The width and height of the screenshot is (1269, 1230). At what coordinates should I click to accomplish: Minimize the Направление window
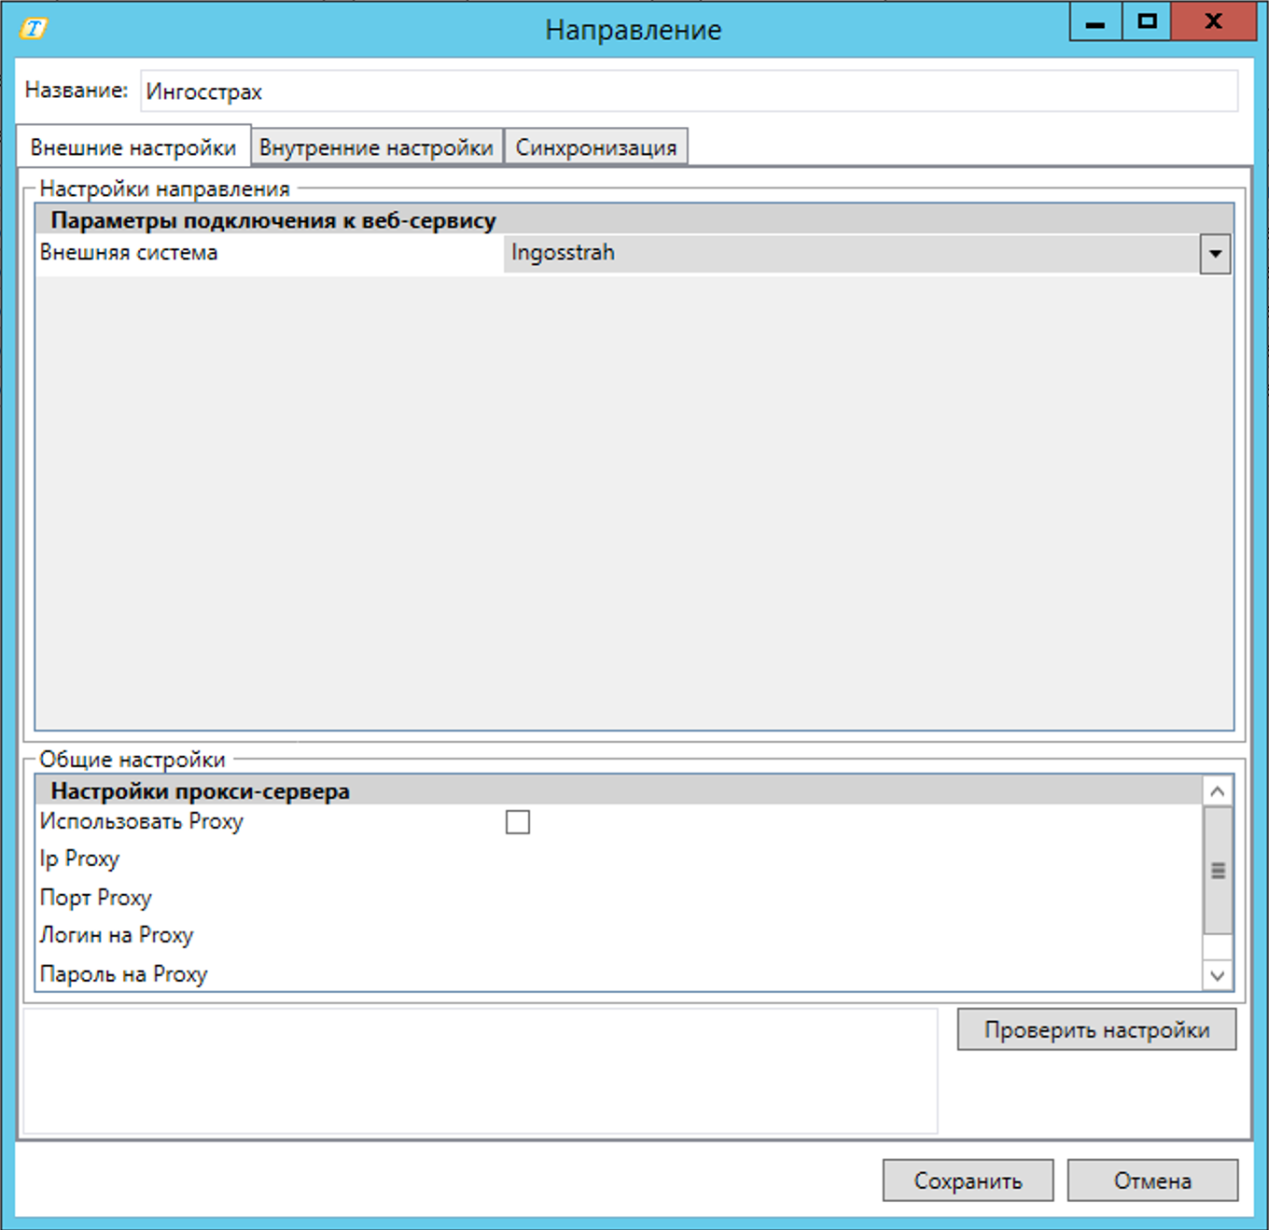tap(1095, 22)
